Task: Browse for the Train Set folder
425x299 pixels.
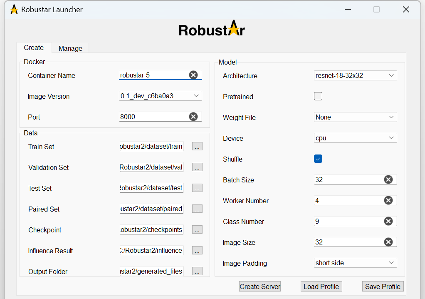Action: pyautogui.click(x=197, y=147)
